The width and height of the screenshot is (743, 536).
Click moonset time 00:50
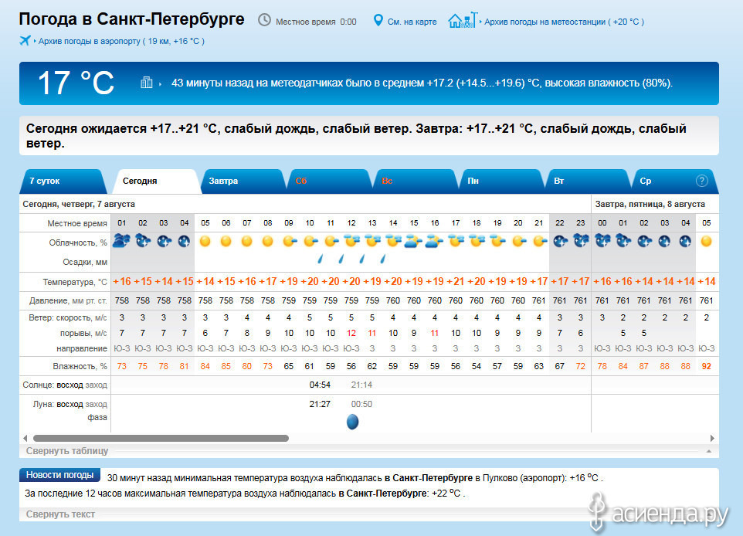coord(361,404)
